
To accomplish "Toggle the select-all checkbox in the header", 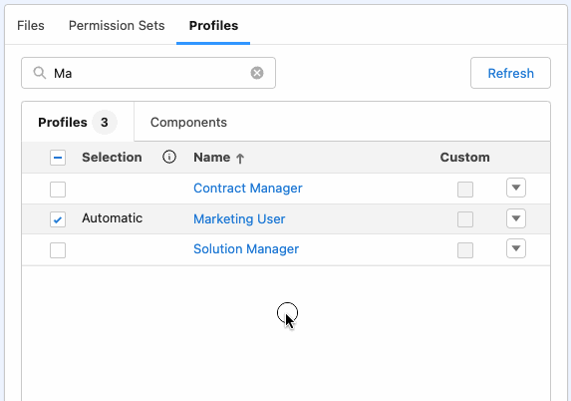I will coord(58,158).
